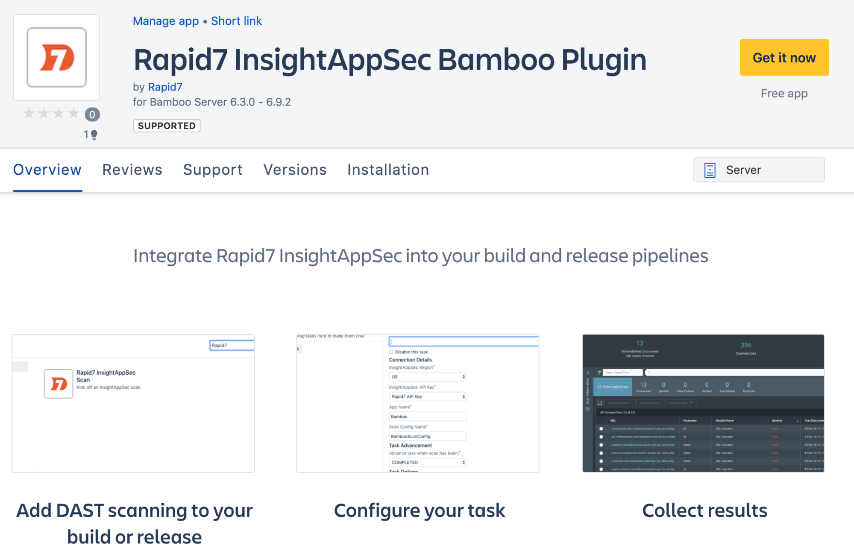854x552 pixels.
Task: Switch to the Overview tab
Action: pyautogui.click(x=47, y=170)
